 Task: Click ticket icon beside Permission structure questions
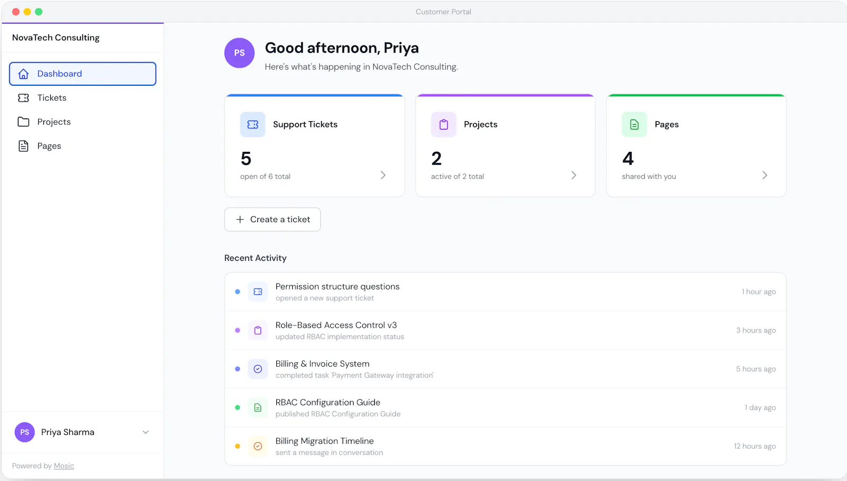pos(258,292)
